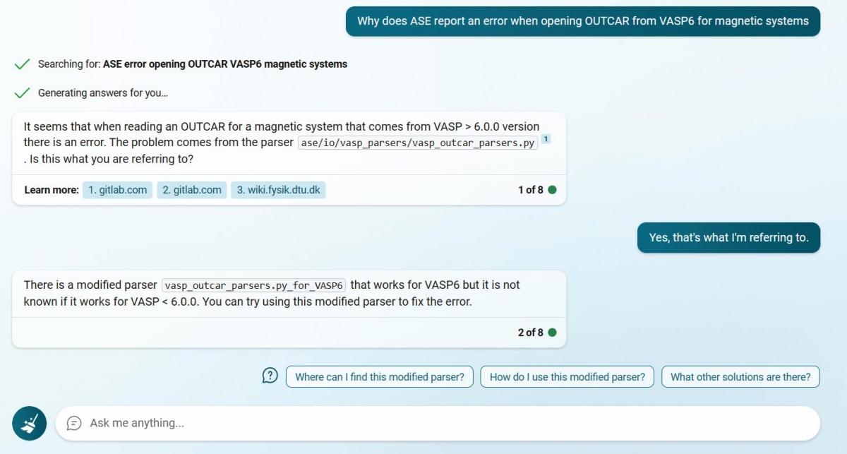Click the checkmark next to 'Generating answers'
847x454 pixels.
23,92
